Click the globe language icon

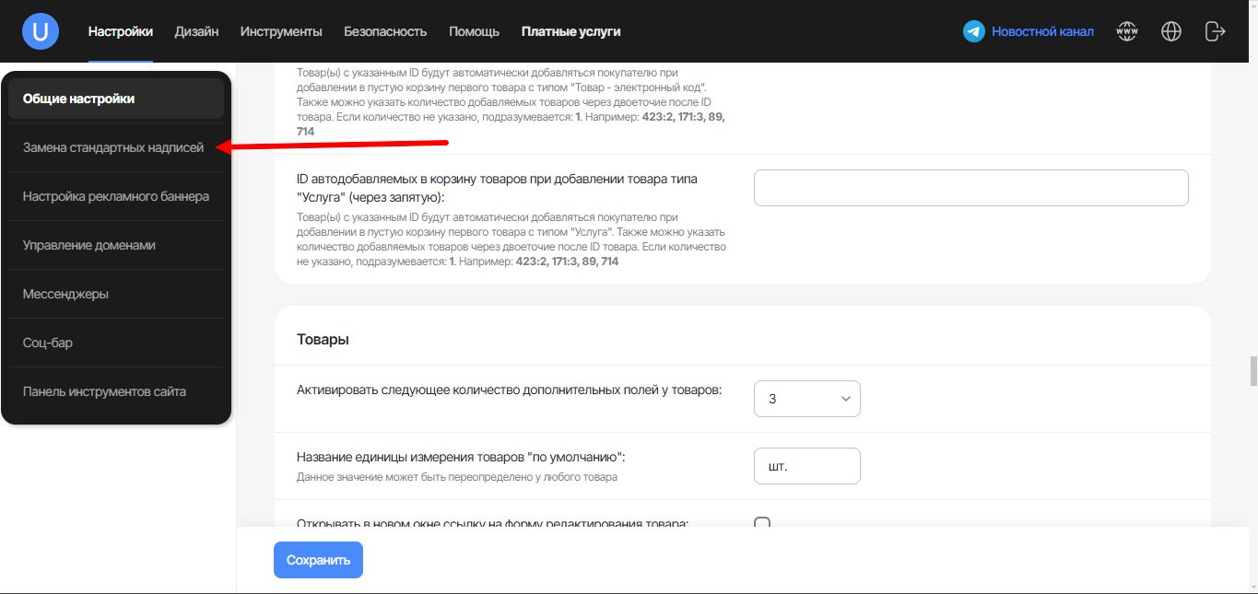coord(1171,31)
